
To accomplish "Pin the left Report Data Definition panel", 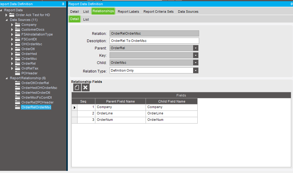I will click(63, 4).
